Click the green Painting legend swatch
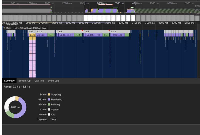Image resolution: width=200 pixels, height=135 pixels. [49, 105]
